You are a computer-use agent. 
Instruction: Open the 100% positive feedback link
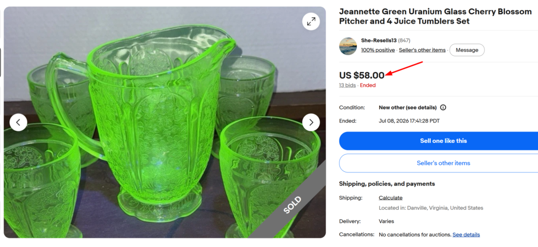(378, 50)
